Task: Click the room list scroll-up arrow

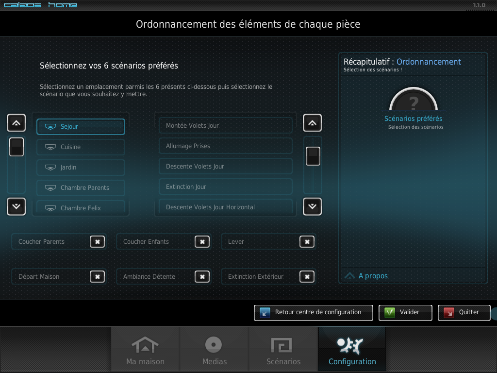Action: pyautogui.click(x=16, y=123)
